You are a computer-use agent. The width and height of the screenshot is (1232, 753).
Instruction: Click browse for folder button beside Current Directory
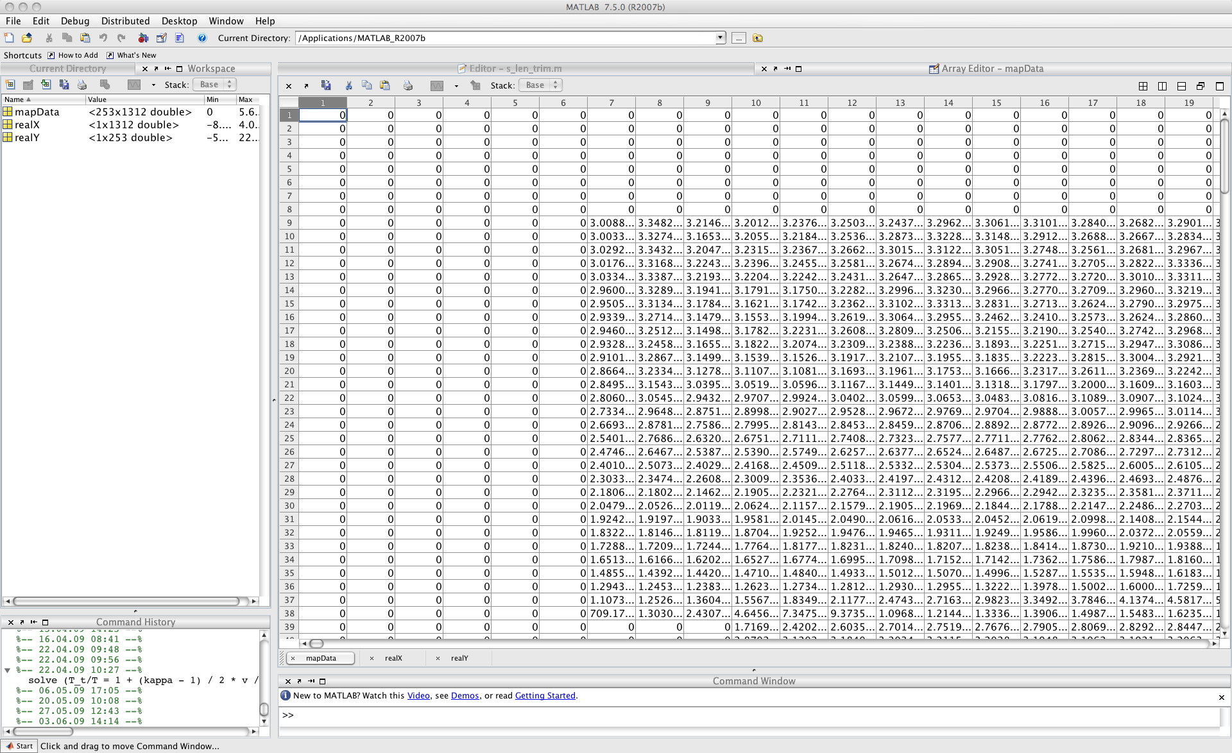point(739,38)
